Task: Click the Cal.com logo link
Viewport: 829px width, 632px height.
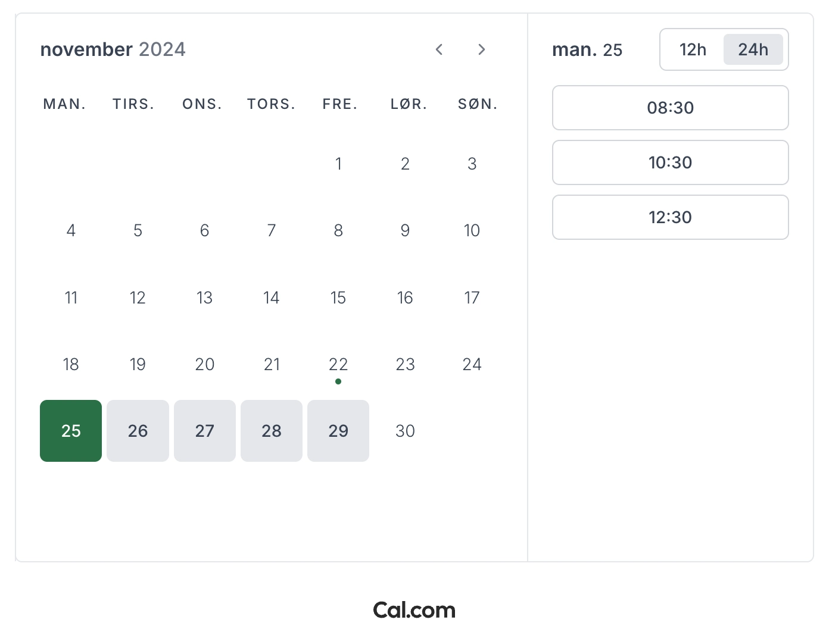Action: click(x=414, y=610)
